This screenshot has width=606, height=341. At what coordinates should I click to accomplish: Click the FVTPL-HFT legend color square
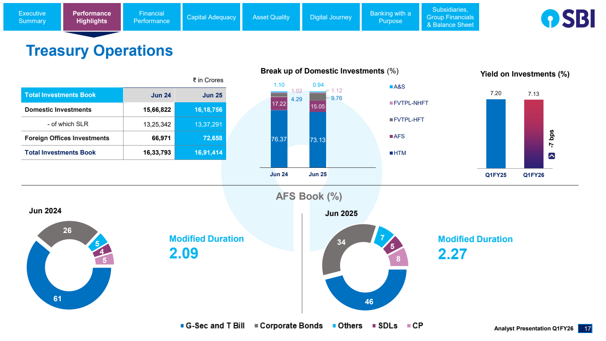[391, 120]
